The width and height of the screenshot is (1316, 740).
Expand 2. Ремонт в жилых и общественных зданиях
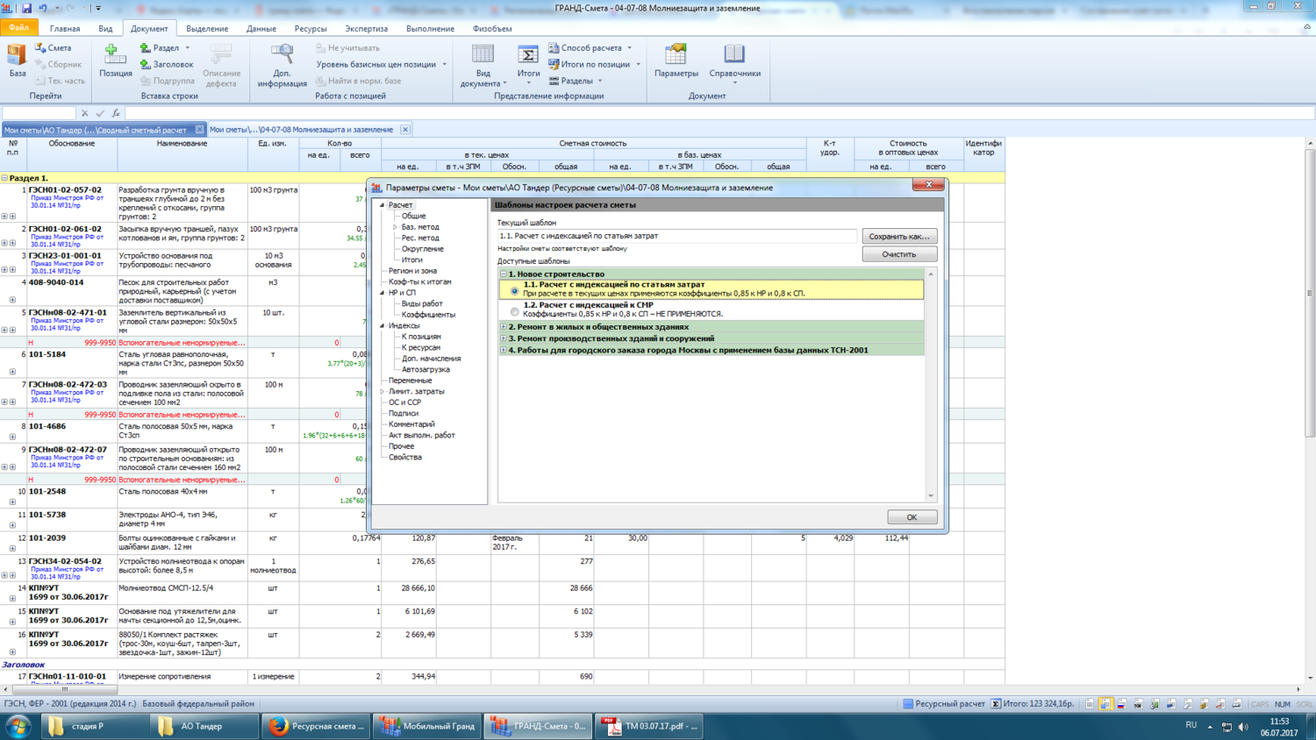(504, 327)
